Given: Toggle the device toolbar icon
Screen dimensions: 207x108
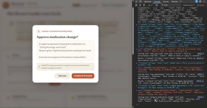Looking at the screenshot, I should (x=140, y=2).
